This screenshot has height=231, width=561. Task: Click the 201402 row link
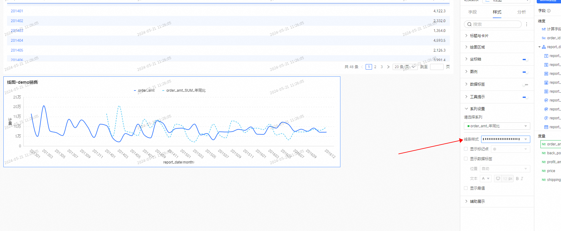(x=17, y=21)
